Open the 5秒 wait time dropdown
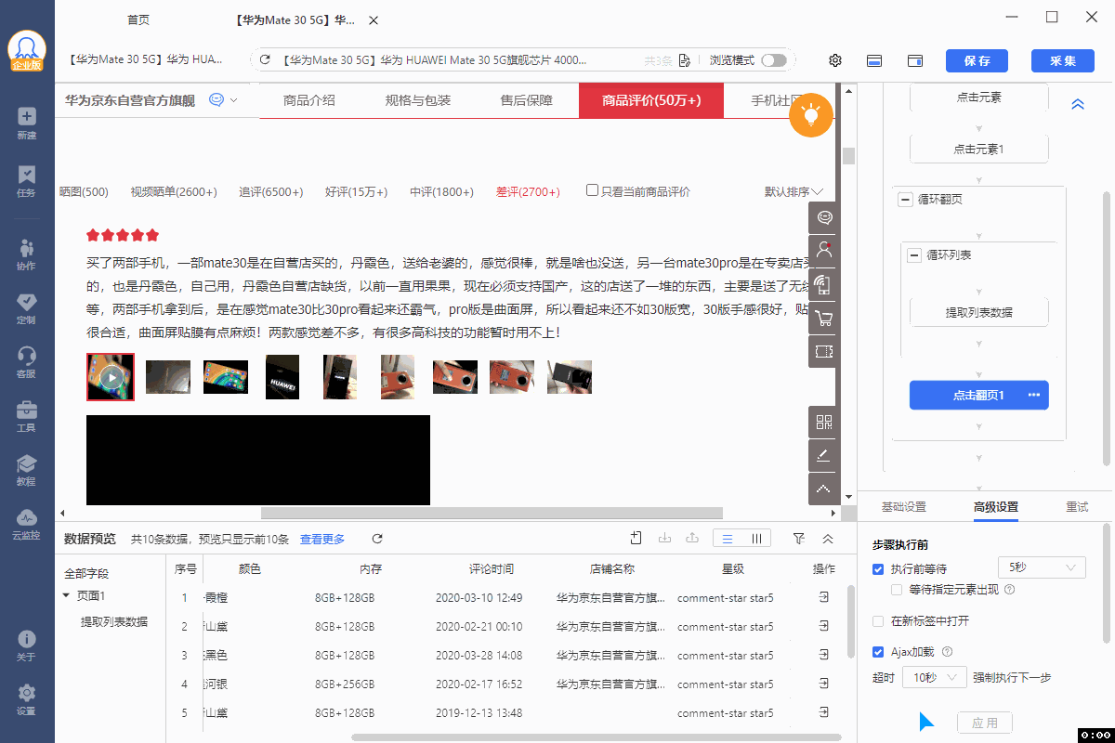This screenshot has width=1115, height=743. click(x=1042, y=567)
